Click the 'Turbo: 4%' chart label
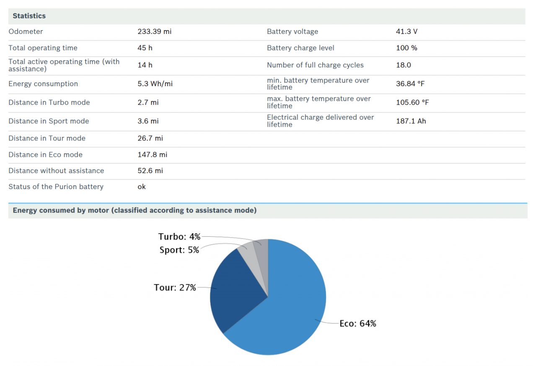The image size is (533, 366). [179, 237]
